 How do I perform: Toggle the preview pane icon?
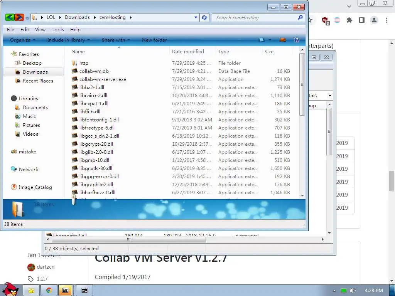pos(283,40)
